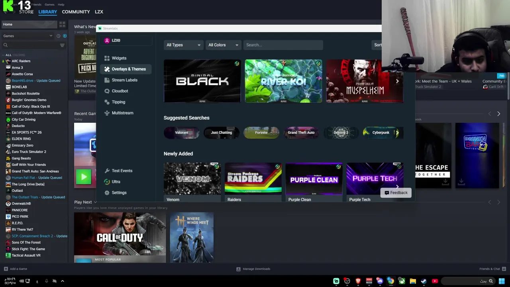
Task: Open Discord taskbar icon
Action: point(380,281)
